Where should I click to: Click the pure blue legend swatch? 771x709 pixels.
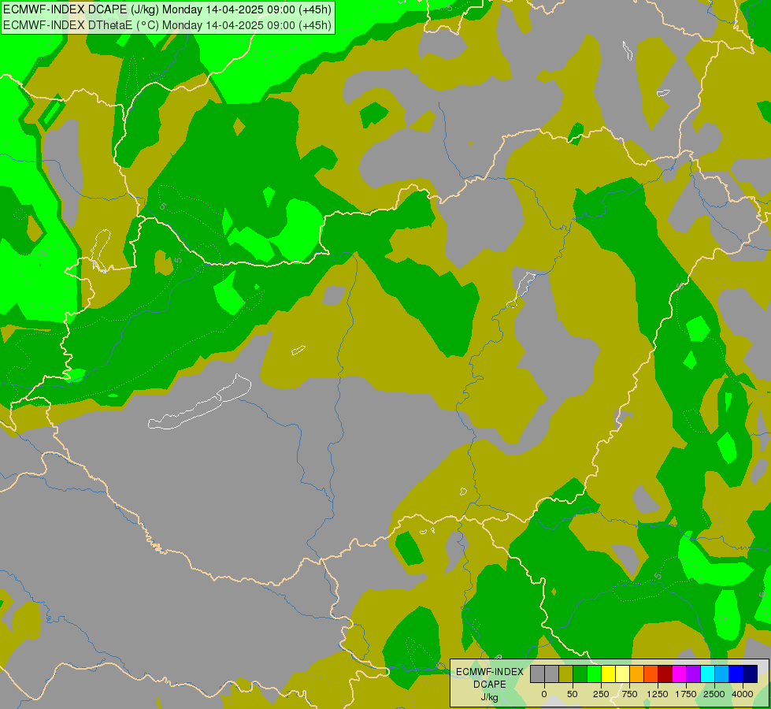click(736, 674)
